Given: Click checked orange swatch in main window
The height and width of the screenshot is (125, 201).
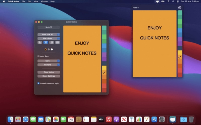Looking at the screenshot, I should [x=104, y=72].
